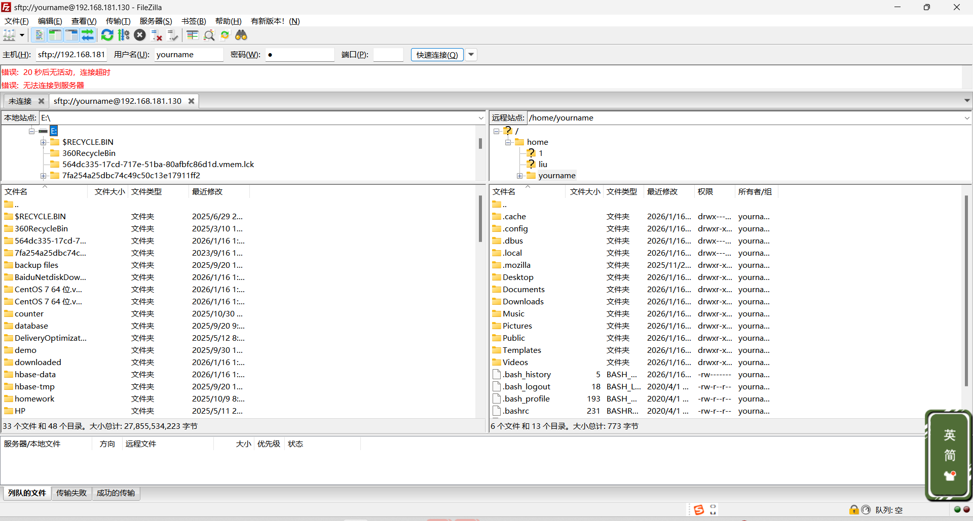
Task: Close the 未连接 tab
Action: tap(42, 101)
